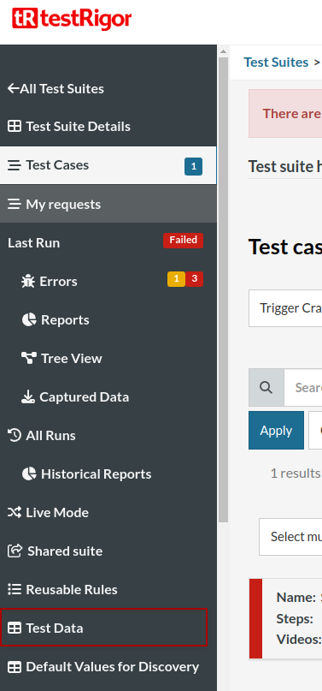Screen dimensions: 322x691
Task: Click the testRigor logo
Action: coord(72,19)
